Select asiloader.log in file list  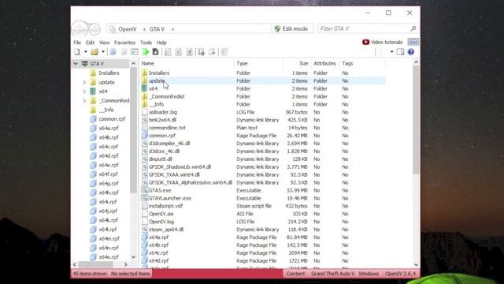click(263, 112)
